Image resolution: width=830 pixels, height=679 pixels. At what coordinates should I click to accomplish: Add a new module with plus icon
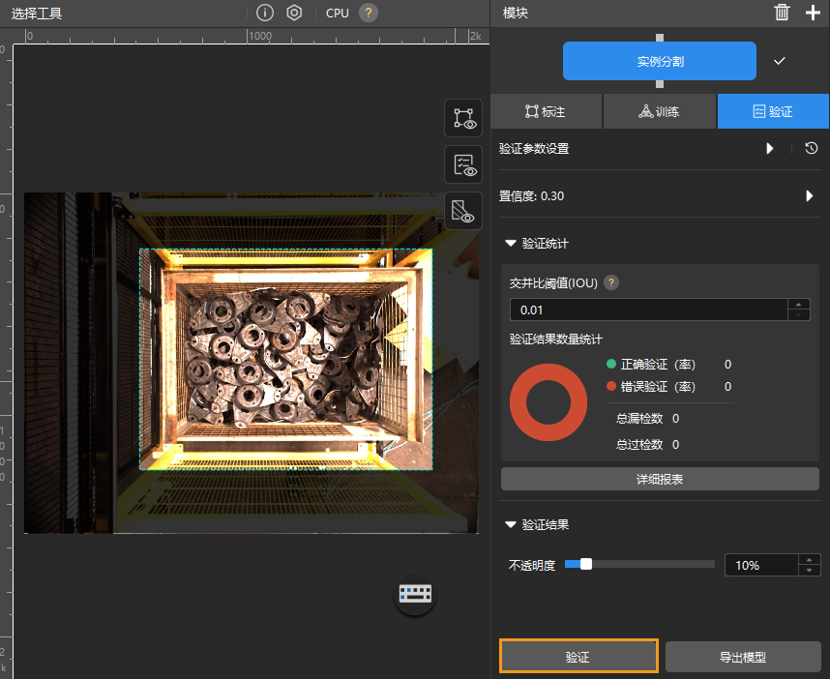(x=812, y=13)
